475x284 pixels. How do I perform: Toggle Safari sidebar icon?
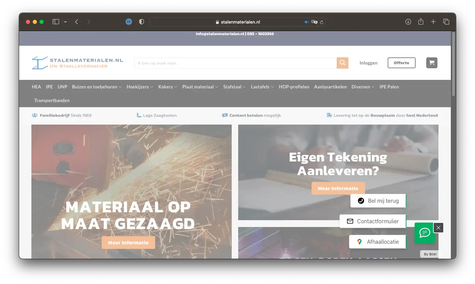56,22
